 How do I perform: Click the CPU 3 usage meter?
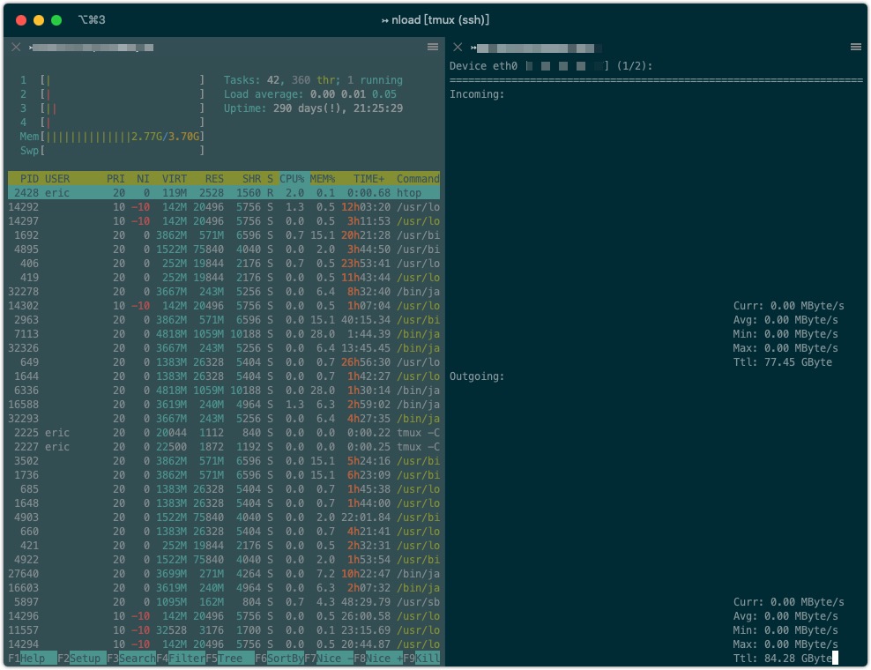tap(112, 108)
